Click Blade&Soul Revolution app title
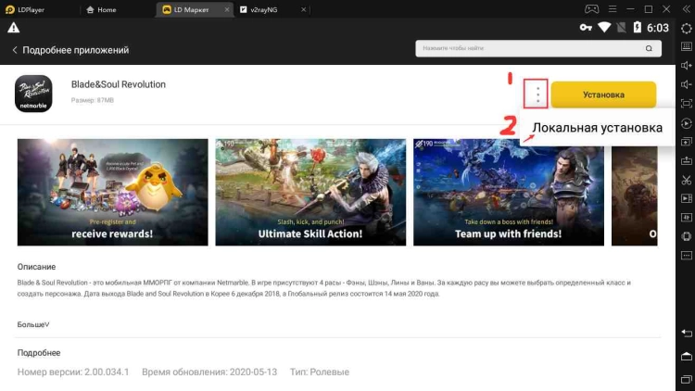Screen dimensions: 695x391 tap(119, 84)
